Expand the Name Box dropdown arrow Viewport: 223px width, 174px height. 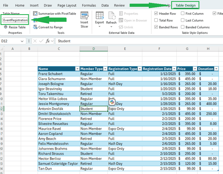[x=22, y=41]
